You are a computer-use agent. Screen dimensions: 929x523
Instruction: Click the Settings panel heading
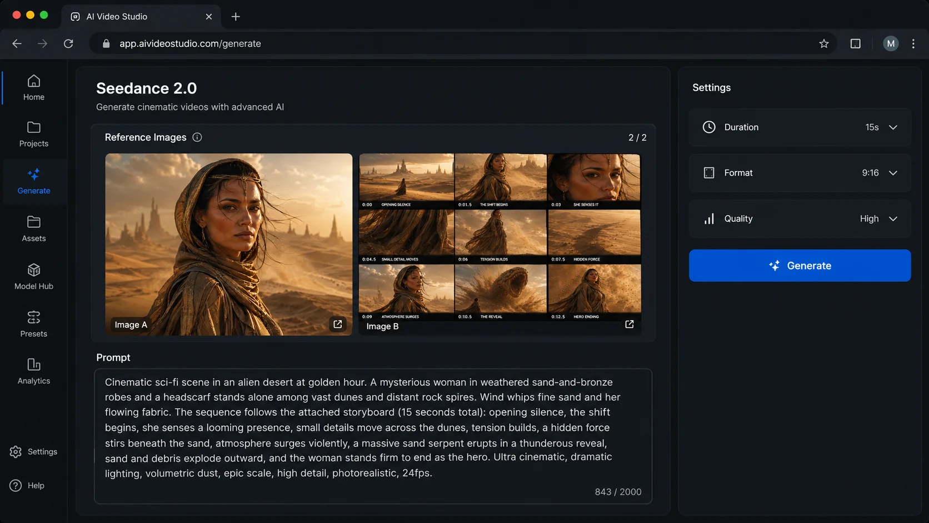click(x=711, y=88)
